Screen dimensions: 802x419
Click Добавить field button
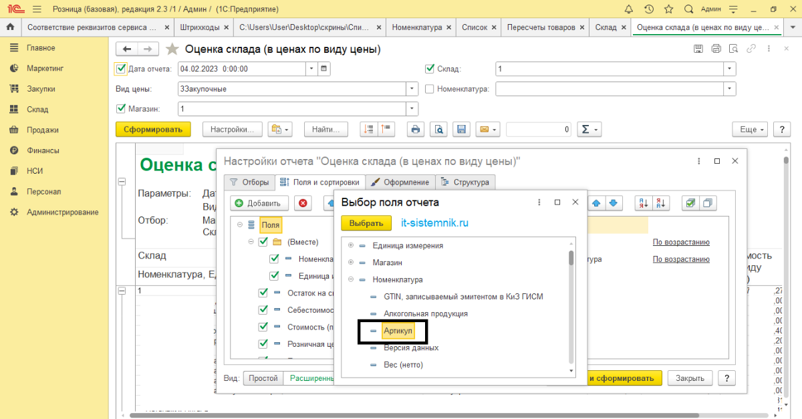click(x=260, y=203)
